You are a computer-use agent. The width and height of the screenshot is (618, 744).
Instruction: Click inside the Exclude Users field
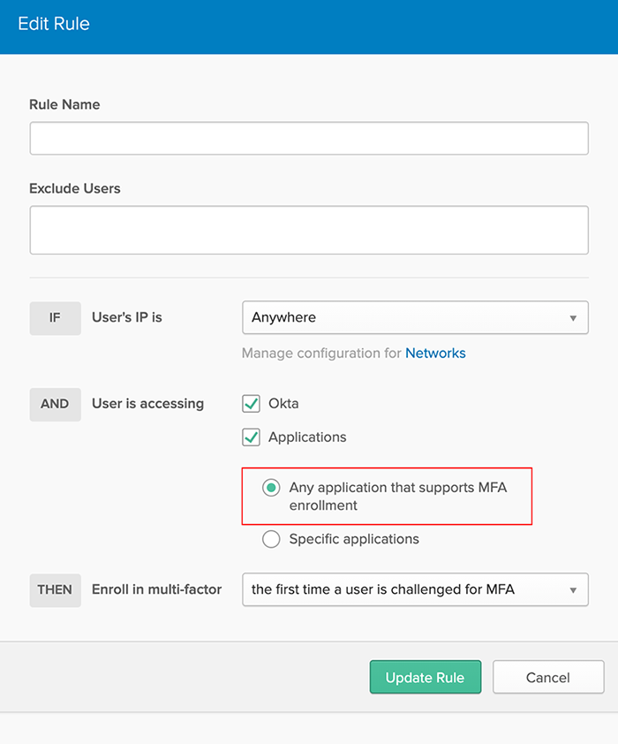[309, 230]
